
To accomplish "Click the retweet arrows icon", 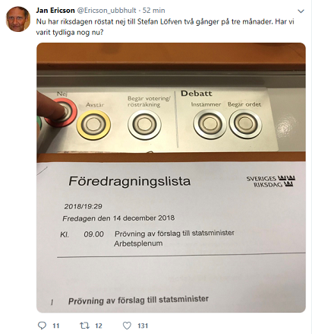I will (84, 326).
